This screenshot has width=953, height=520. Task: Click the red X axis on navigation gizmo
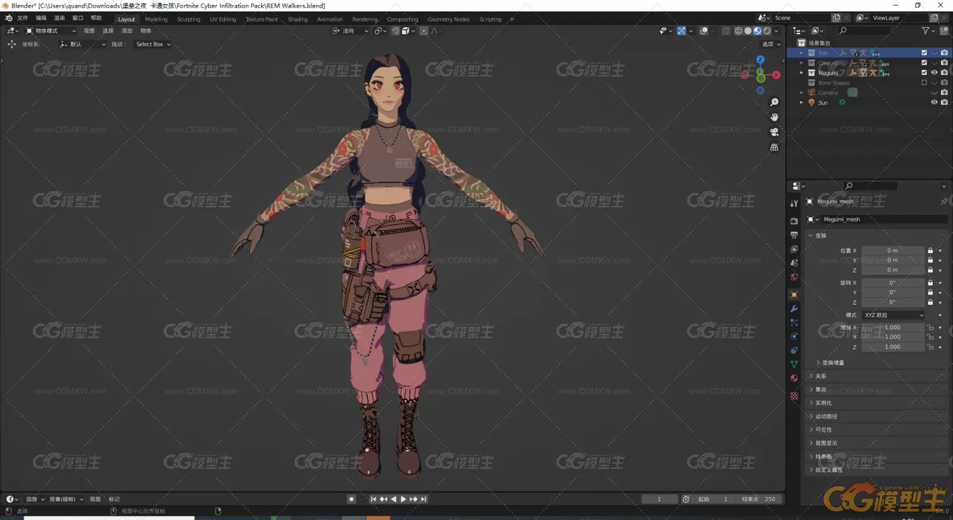776,75
